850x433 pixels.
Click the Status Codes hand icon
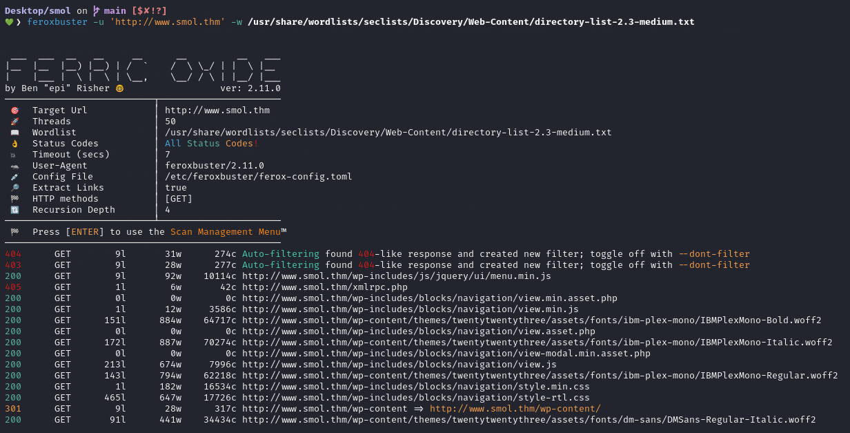[14, 144]
